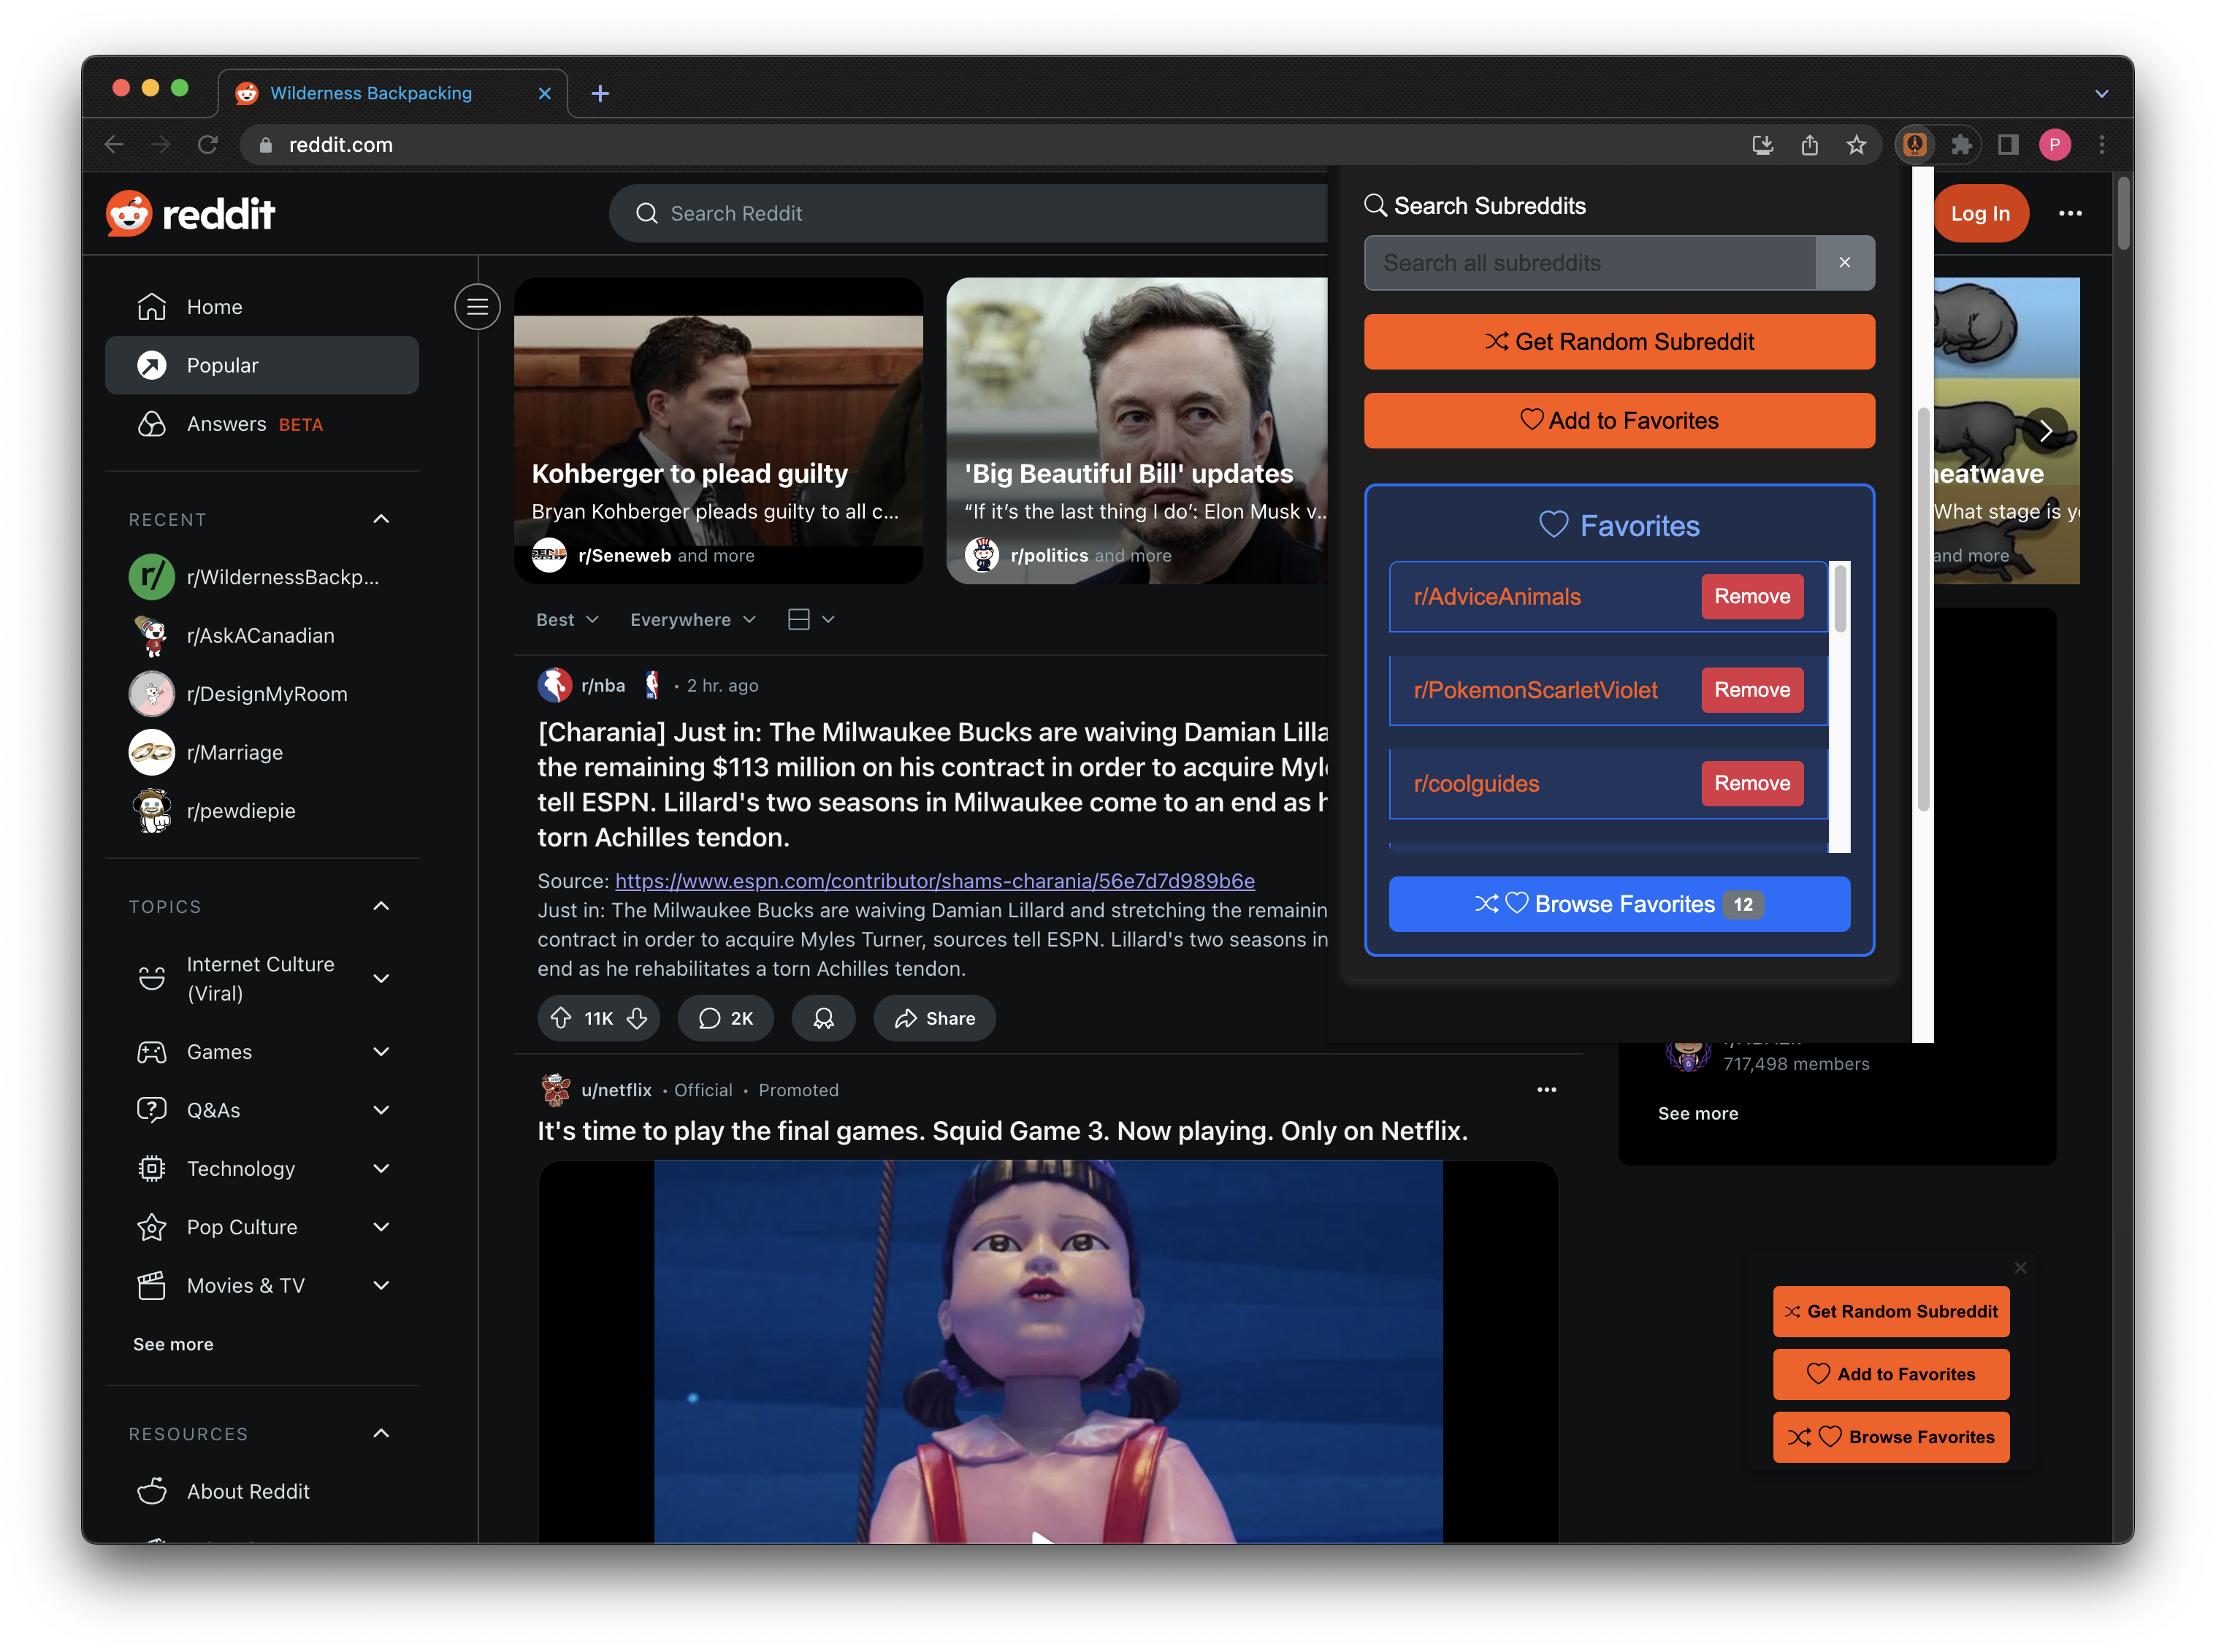This screenshot has height=1652, width=2216.
Task: Collapse the Topics section
Action: (381, 906)
